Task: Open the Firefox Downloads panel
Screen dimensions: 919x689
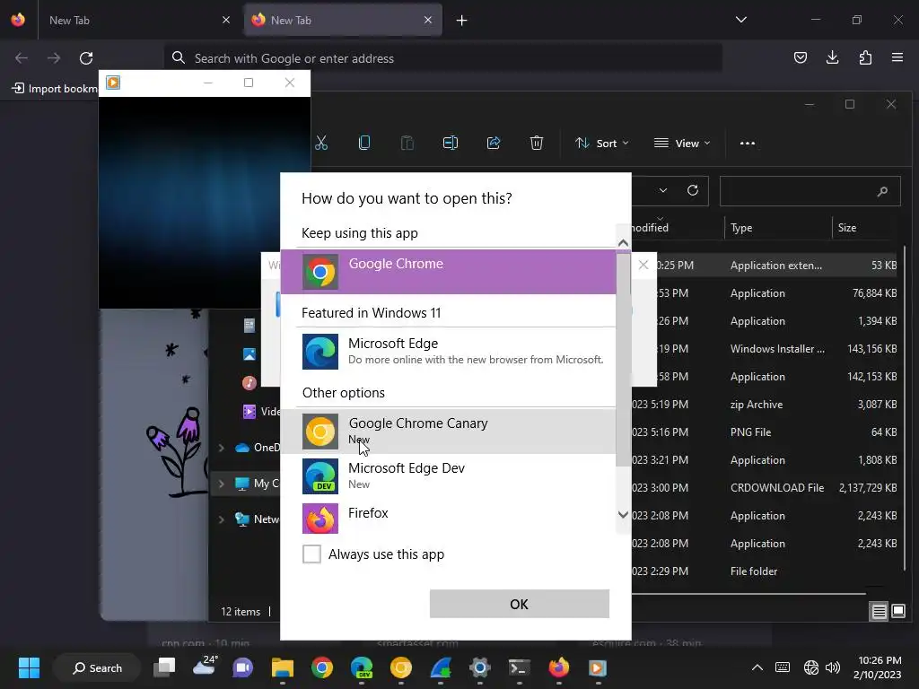Action: point(832,57)
